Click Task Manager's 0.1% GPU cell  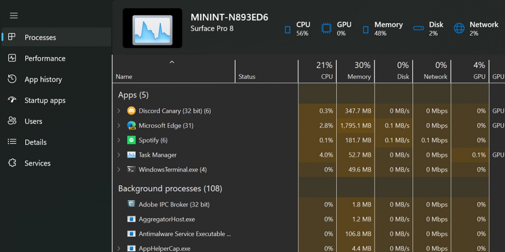(470, 155)
